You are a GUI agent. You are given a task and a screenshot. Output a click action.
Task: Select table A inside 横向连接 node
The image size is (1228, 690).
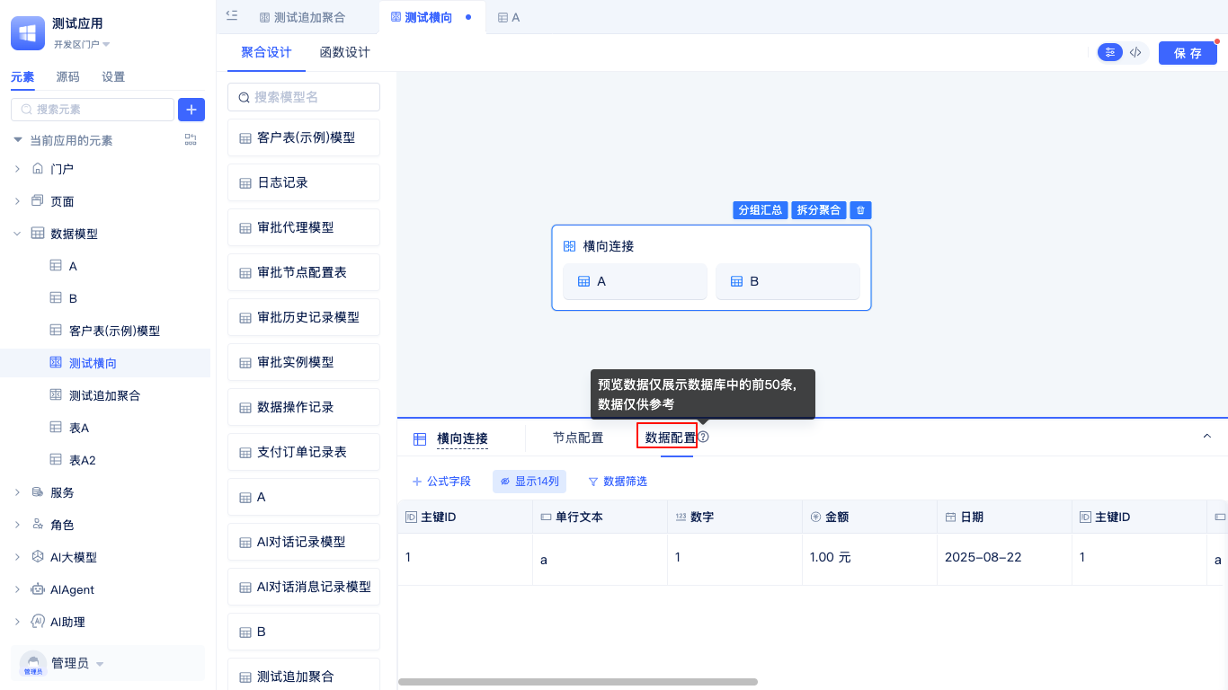tap(635, 281)
